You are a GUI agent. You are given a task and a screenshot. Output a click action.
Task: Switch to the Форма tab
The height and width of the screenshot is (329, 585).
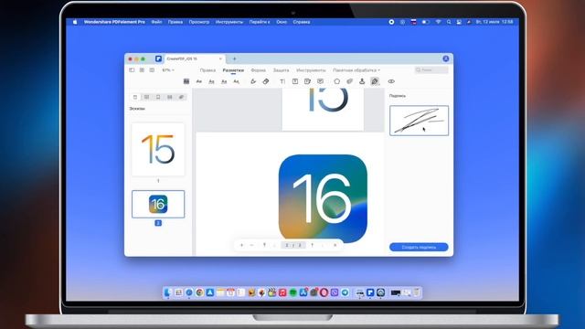(258, 70)
